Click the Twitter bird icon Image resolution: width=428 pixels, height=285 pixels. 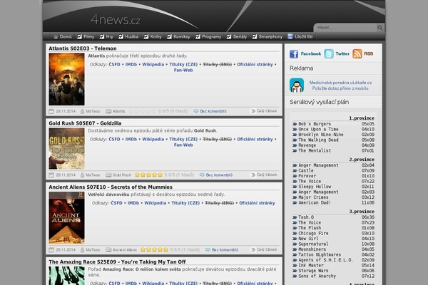point(329,54)
